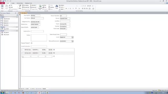The image size is (168, 94).
Task: Click the First Name field containing Mickey
Action: (36, 16)
